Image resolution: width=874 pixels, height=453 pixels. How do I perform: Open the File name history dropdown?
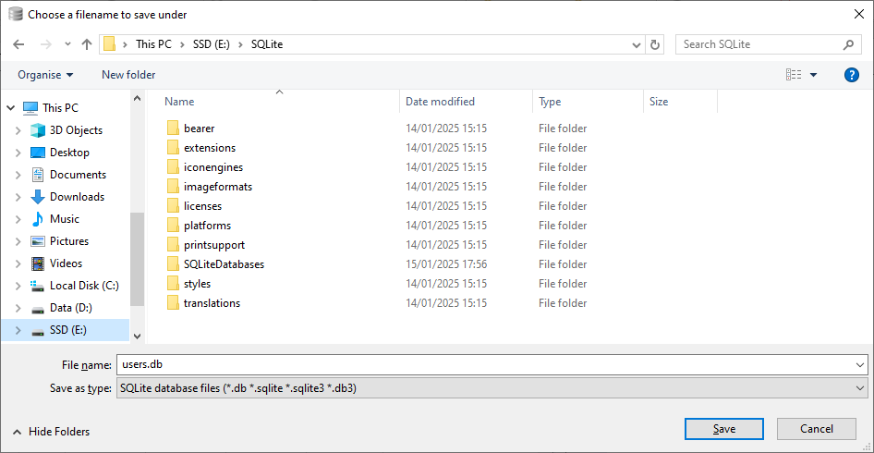click(859, 365)
